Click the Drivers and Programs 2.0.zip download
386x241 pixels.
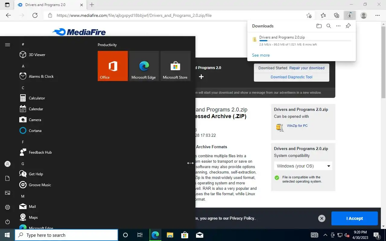click(x=282, y=37)
